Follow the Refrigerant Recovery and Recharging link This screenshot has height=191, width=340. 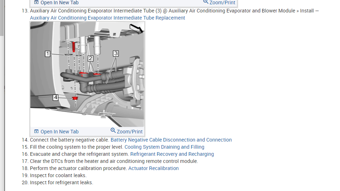[x=172, y=154]
